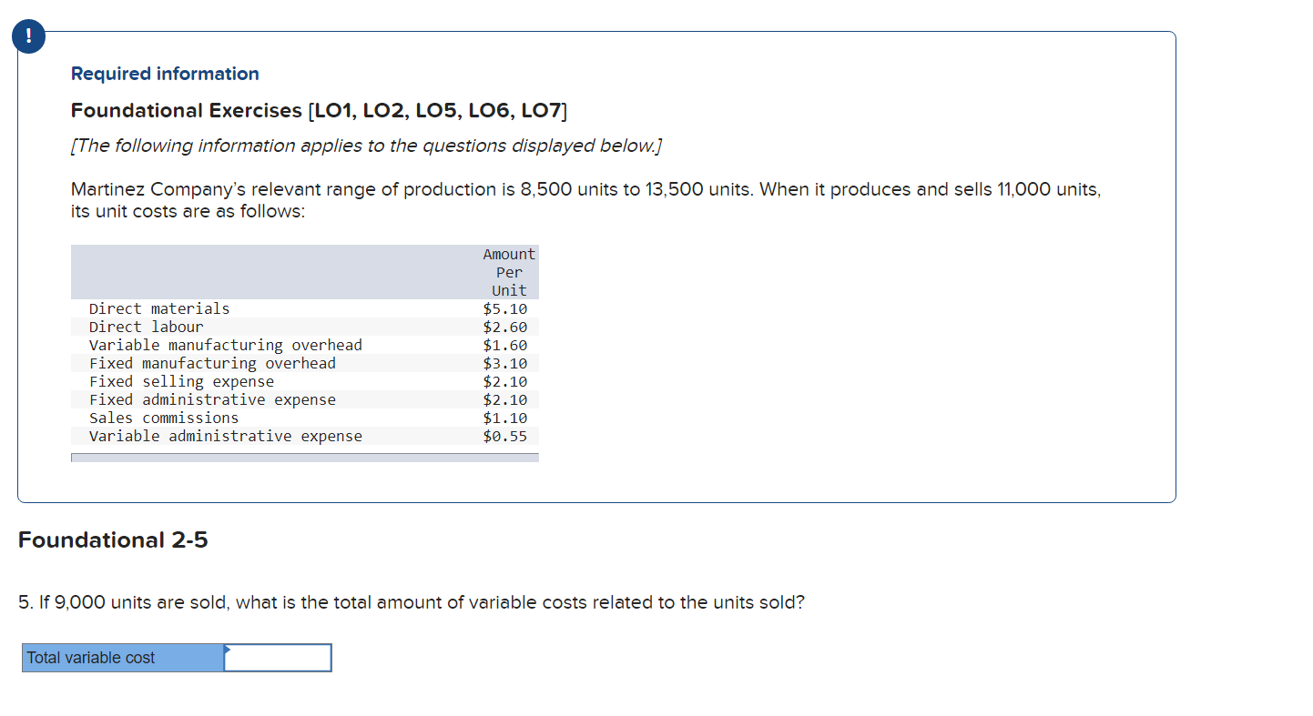Click the horizontal scrollbar below the table
The width and height of the screenshot is (1313, 716).
[x=304, y=457]
